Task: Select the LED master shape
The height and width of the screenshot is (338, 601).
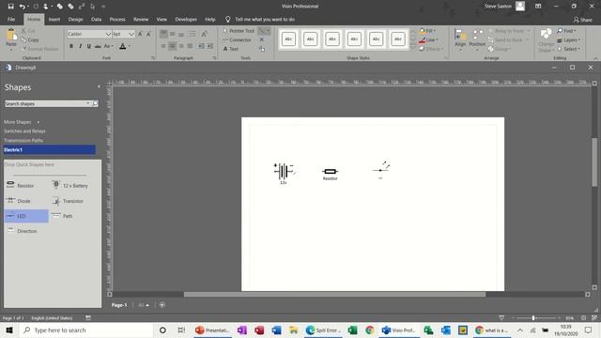Action: coord(26,216)
